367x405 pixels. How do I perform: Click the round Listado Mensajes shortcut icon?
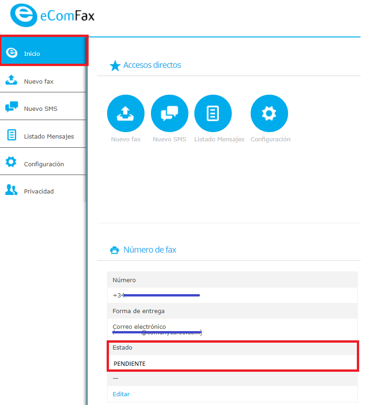[213, 114]
